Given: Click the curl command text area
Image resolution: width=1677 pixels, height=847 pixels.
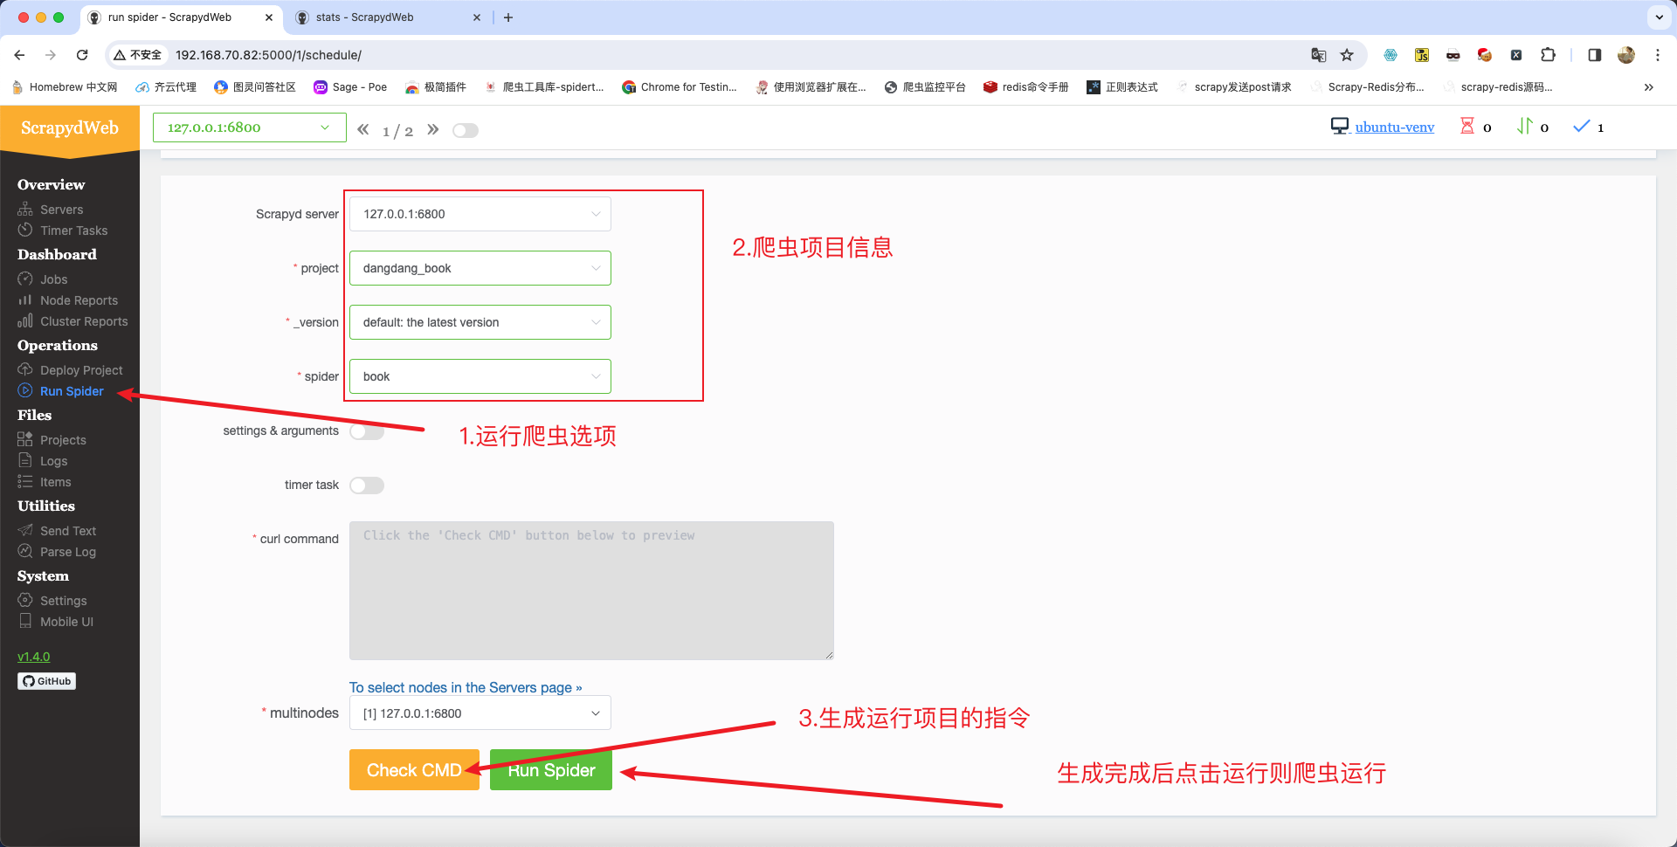Looking at the screenshot, I should click(x=591, y=590).
